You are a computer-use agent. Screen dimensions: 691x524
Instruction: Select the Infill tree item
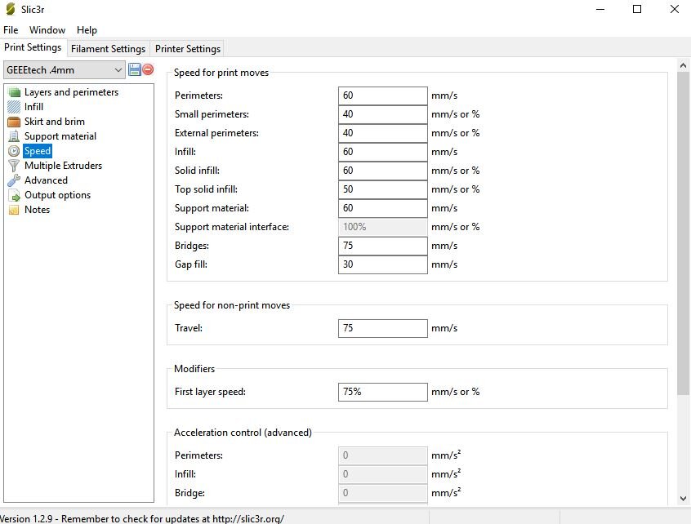[x=34, y=107]
